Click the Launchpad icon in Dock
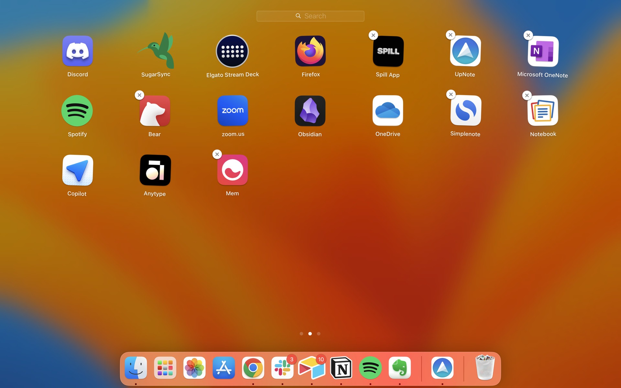This screenshot has width=621, height=388. tap(165, 368)
